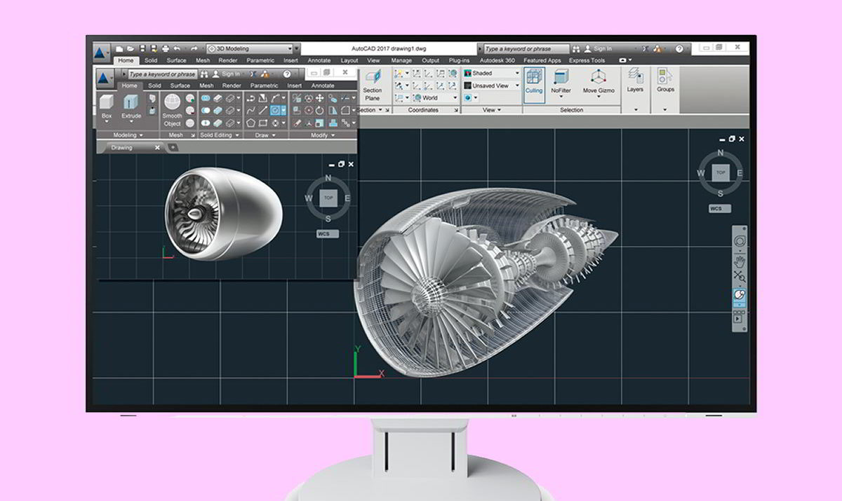
Task: Toggle the Culling selection option
Action: pyautogui.click(x=534, y=84)
